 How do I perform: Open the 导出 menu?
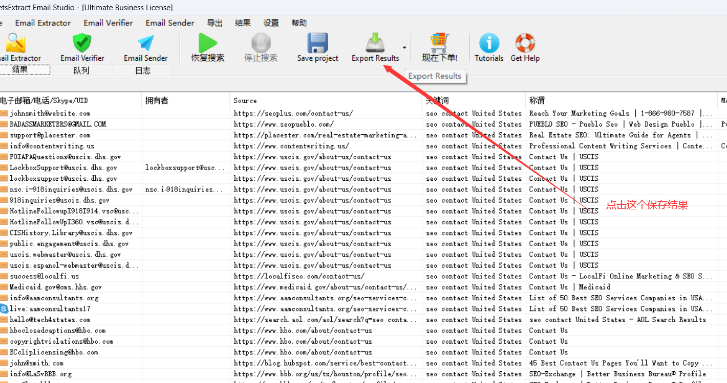(x=215, y=22)
